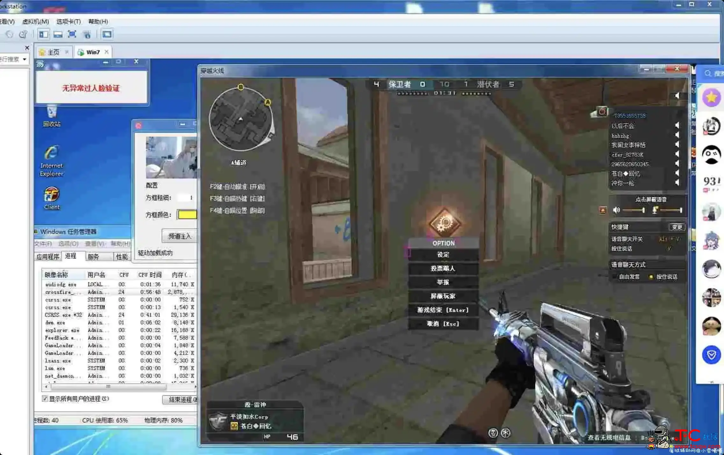Click the sidebar toggle icon in VMware toolbar
Screen dimensions: 724x455
pos(44,34)
